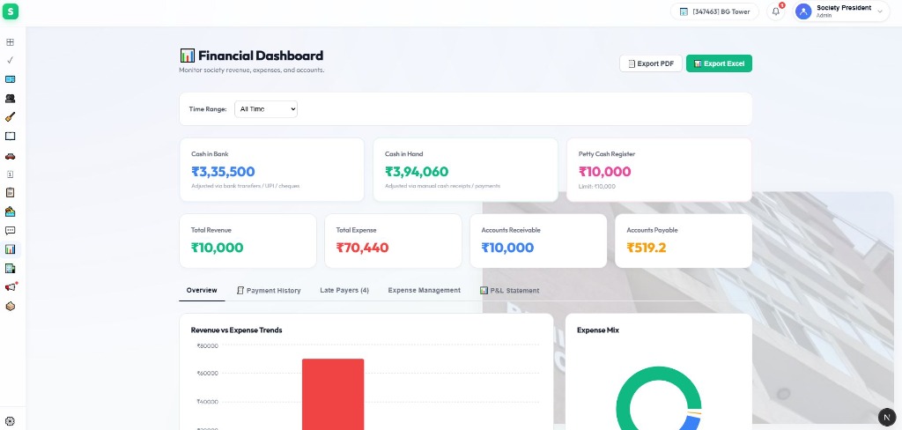
Task: Open the megaphone announcements icon in sidebar
Action: click(x=11, y=286)
